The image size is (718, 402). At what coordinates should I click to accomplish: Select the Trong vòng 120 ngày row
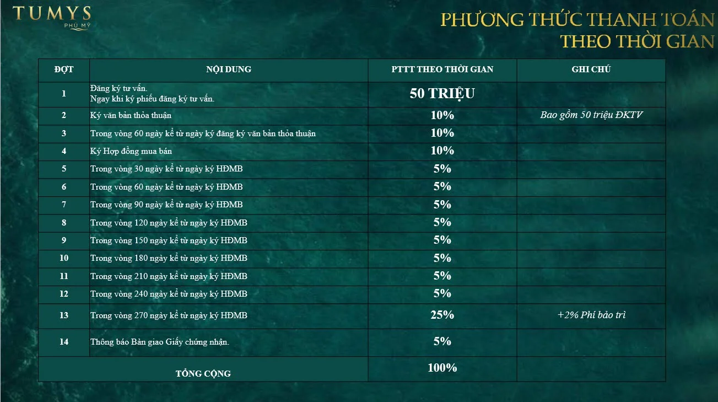tap(352, 223)
